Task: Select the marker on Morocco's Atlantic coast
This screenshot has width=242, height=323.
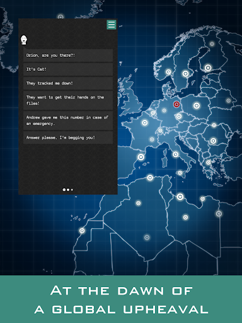Action: [x=82, y=231]
